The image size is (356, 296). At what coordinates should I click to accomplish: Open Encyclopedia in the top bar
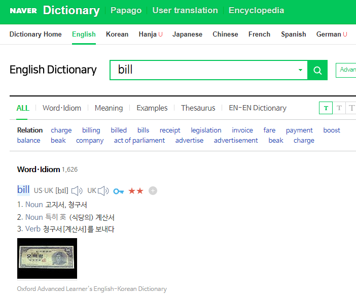(x=256, y=11)
